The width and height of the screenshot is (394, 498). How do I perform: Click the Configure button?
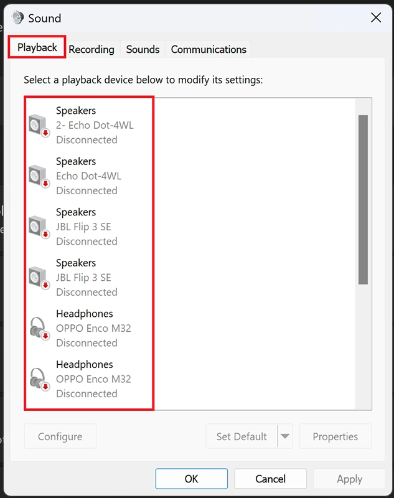click(60, 436)
